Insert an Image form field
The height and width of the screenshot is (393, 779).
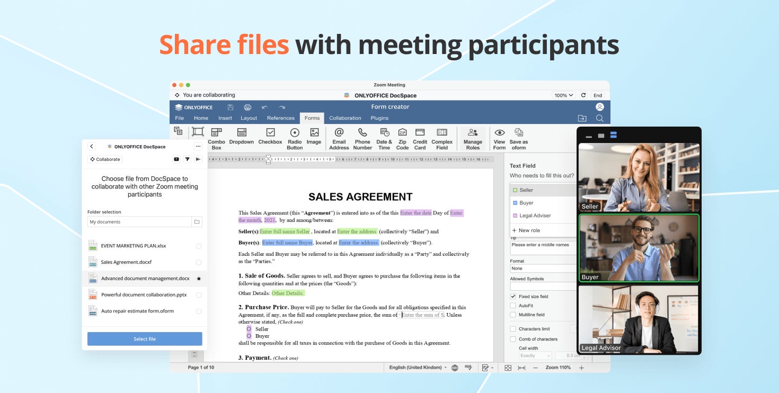314,137
